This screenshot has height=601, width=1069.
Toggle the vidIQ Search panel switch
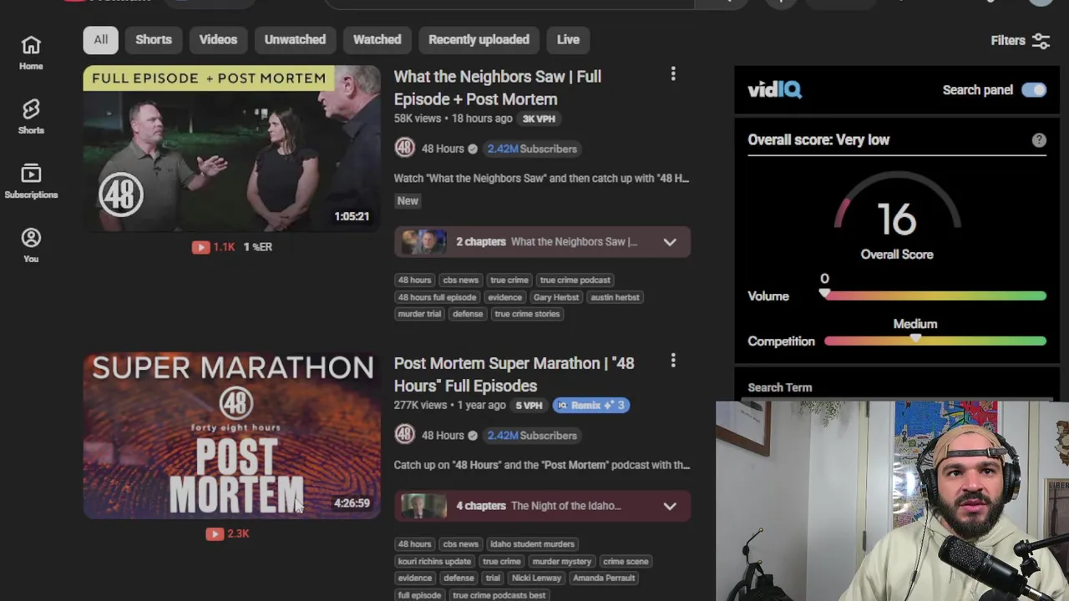(1034, 90)
